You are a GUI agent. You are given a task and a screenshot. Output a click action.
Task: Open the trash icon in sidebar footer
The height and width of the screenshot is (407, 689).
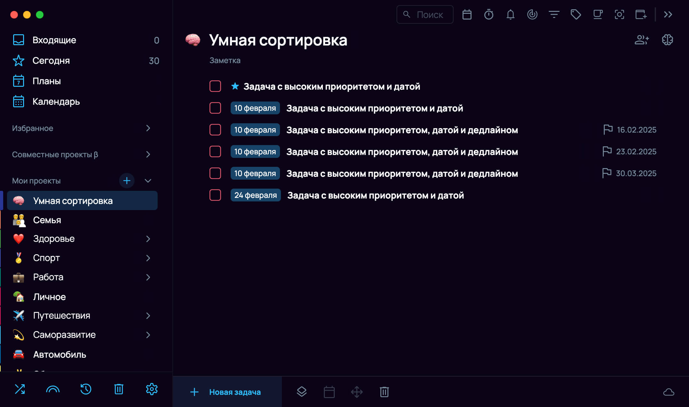119,389
